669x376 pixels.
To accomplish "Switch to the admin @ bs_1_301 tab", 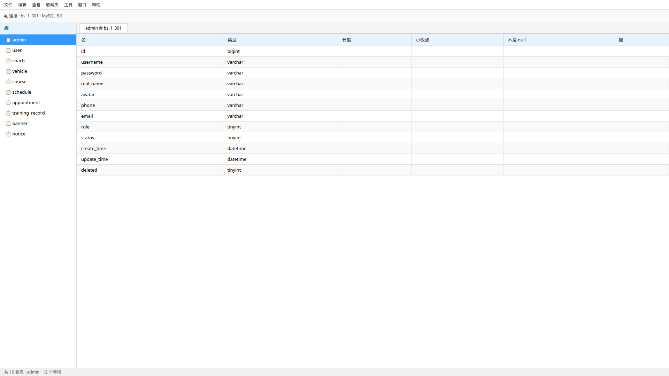I will click(x=103, y=28).
